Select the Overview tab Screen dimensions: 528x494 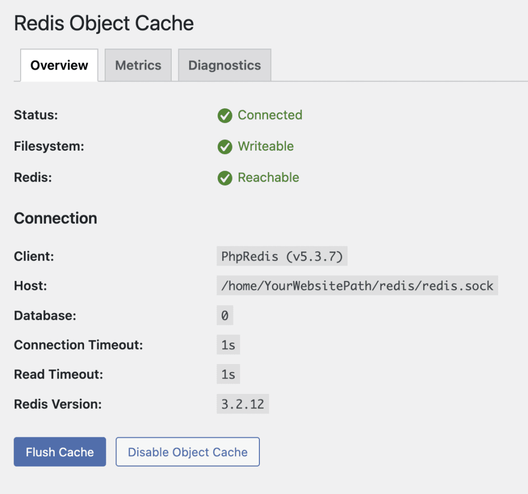[59, 65]
